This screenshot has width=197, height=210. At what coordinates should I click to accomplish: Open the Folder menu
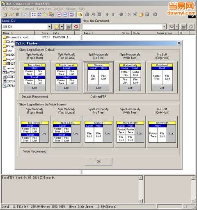[x=15, y=9]
